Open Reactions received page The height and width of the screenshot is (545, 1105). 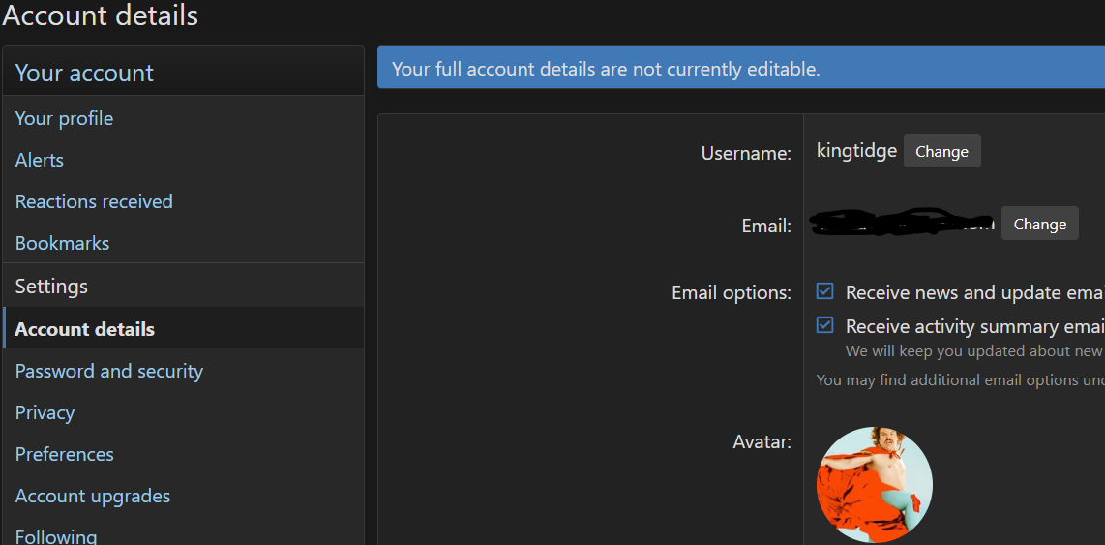tap(94, 201)
